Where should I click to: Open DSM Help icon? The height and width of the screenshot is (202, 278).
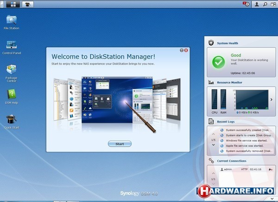pos(12,95)
